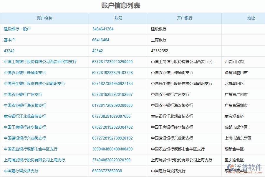This screenshot has width=265, height=177.
Task: Sort table by 账户名称 column header
Action: point(44,18)
